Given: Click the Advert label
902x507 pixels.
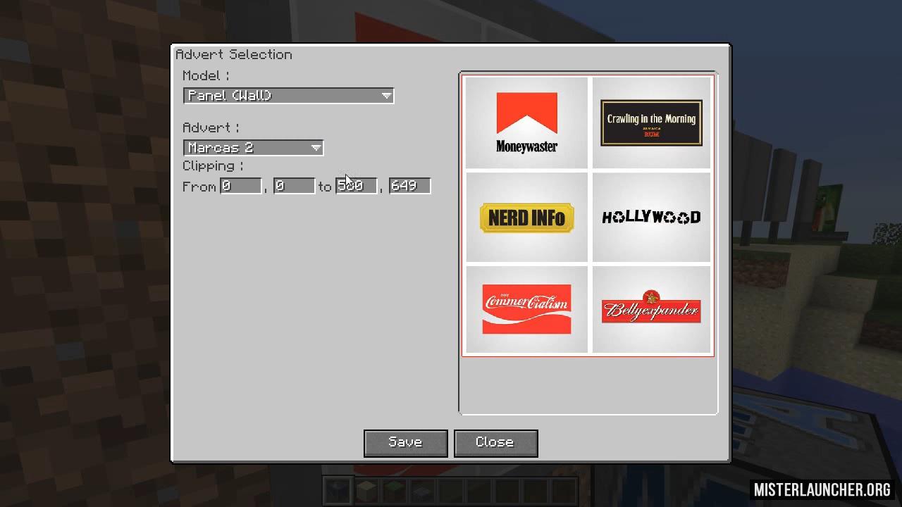Looking at the screenshot, I should [211, 128].
